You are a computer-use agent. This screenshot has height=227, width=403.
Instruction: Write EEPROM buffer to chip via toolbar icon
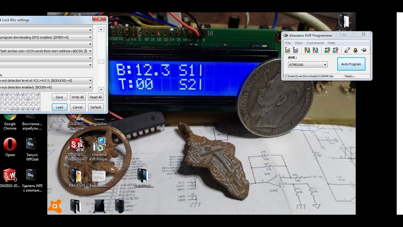click(315, 50)
